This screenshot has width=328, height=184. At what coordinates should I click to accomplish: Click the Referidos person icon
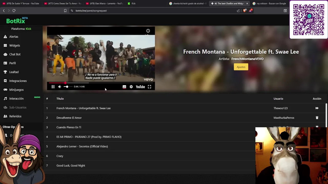(5, 116)
